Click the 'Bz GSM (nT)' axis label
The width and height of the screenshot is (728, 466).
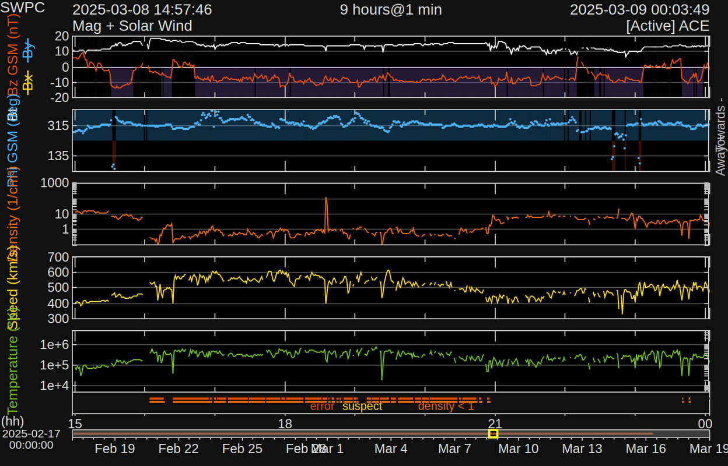12,56
